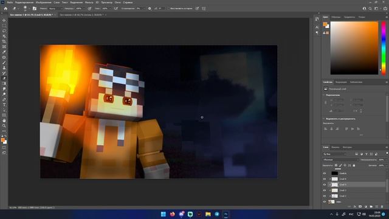Delete layer using the trash icon
The image size is (389, 219).
point(382,207)
